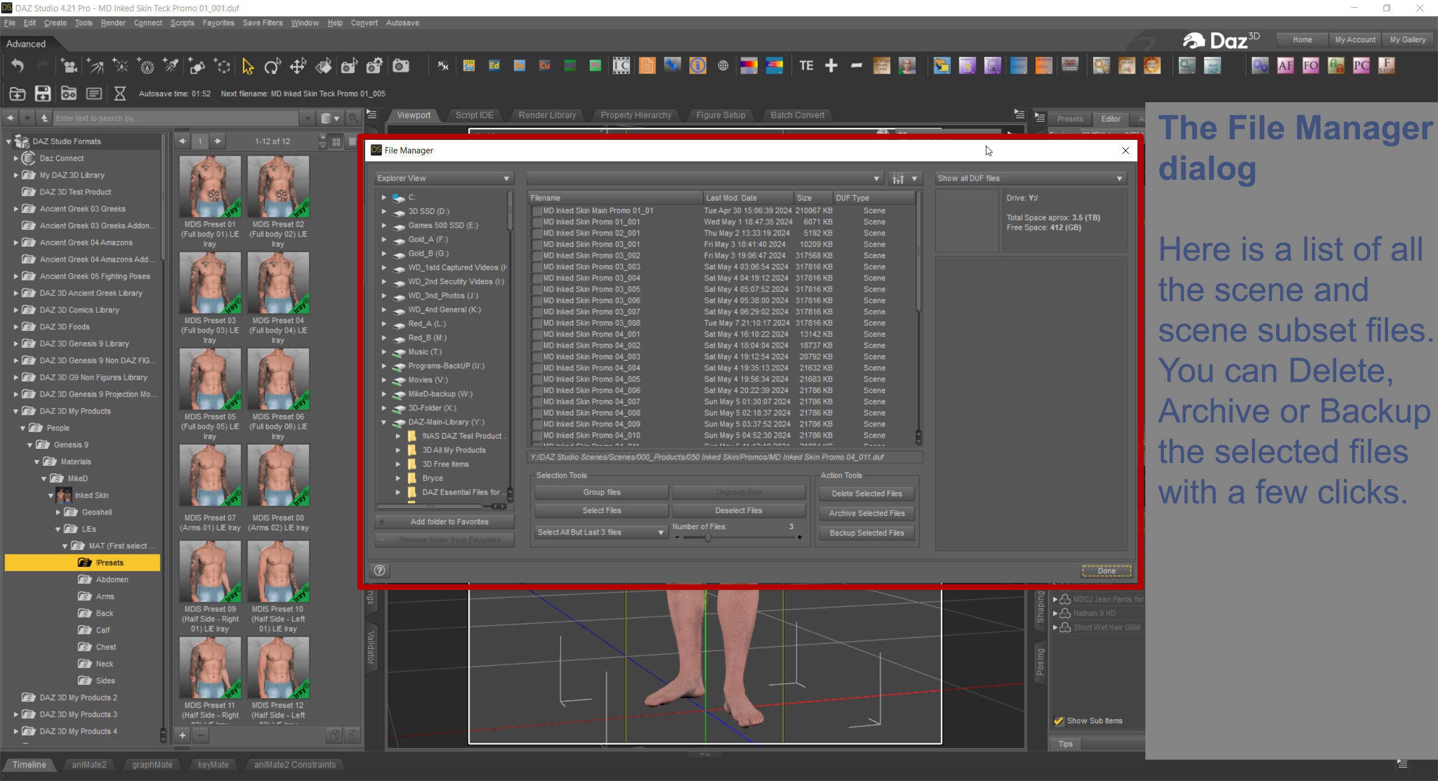
Task: Check box for MD Inked Skin Promo 04_001
Action: coord(536,335)
